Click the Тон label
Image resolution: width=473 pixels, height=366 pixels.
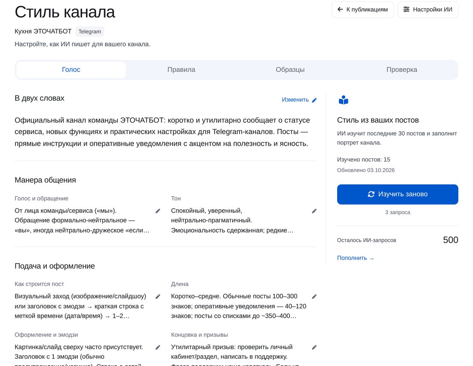coord(176,198)
